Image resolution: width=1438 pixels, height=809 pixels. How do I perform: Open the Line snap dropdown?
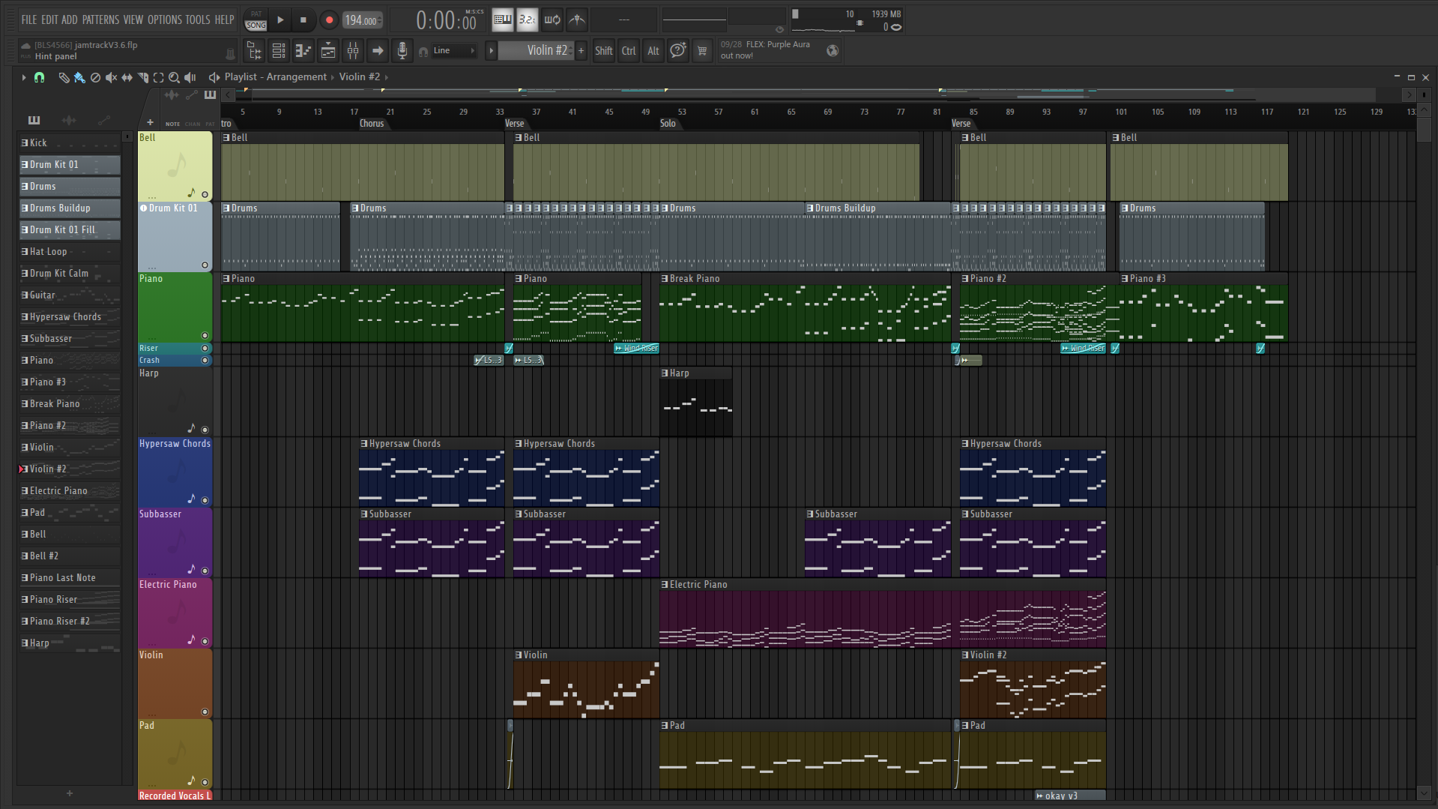[x=455, y=50]
